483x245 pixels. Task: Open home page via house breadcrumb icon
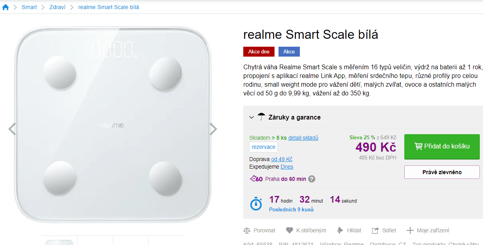tap(5, 7)
